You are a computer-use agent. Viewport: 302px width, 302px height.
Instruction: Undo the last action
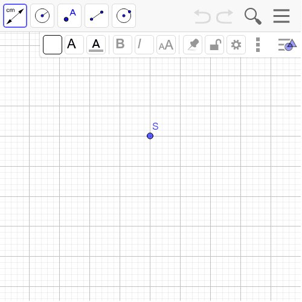202,16
